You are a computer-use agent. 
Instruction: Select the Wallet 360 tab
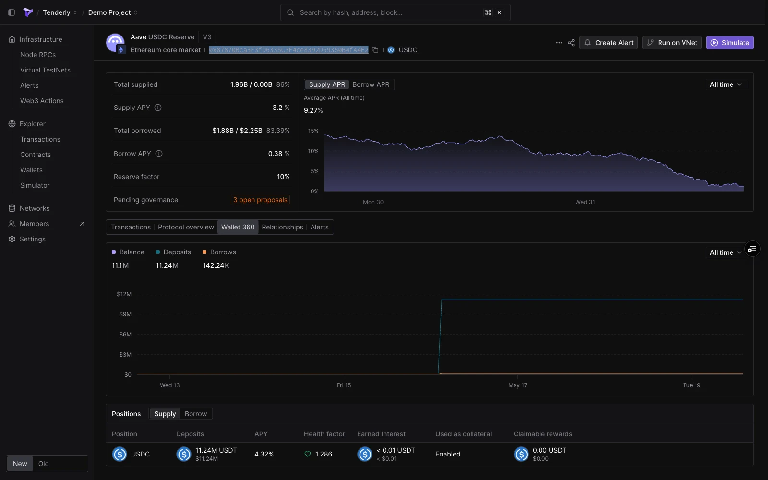238,227
